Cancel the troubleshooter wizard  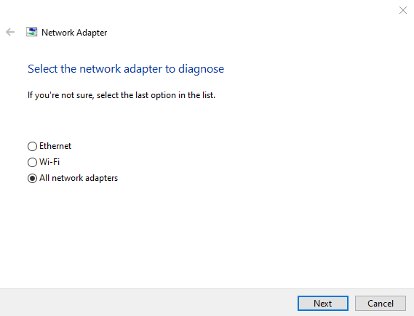click(x=381, y=304)
